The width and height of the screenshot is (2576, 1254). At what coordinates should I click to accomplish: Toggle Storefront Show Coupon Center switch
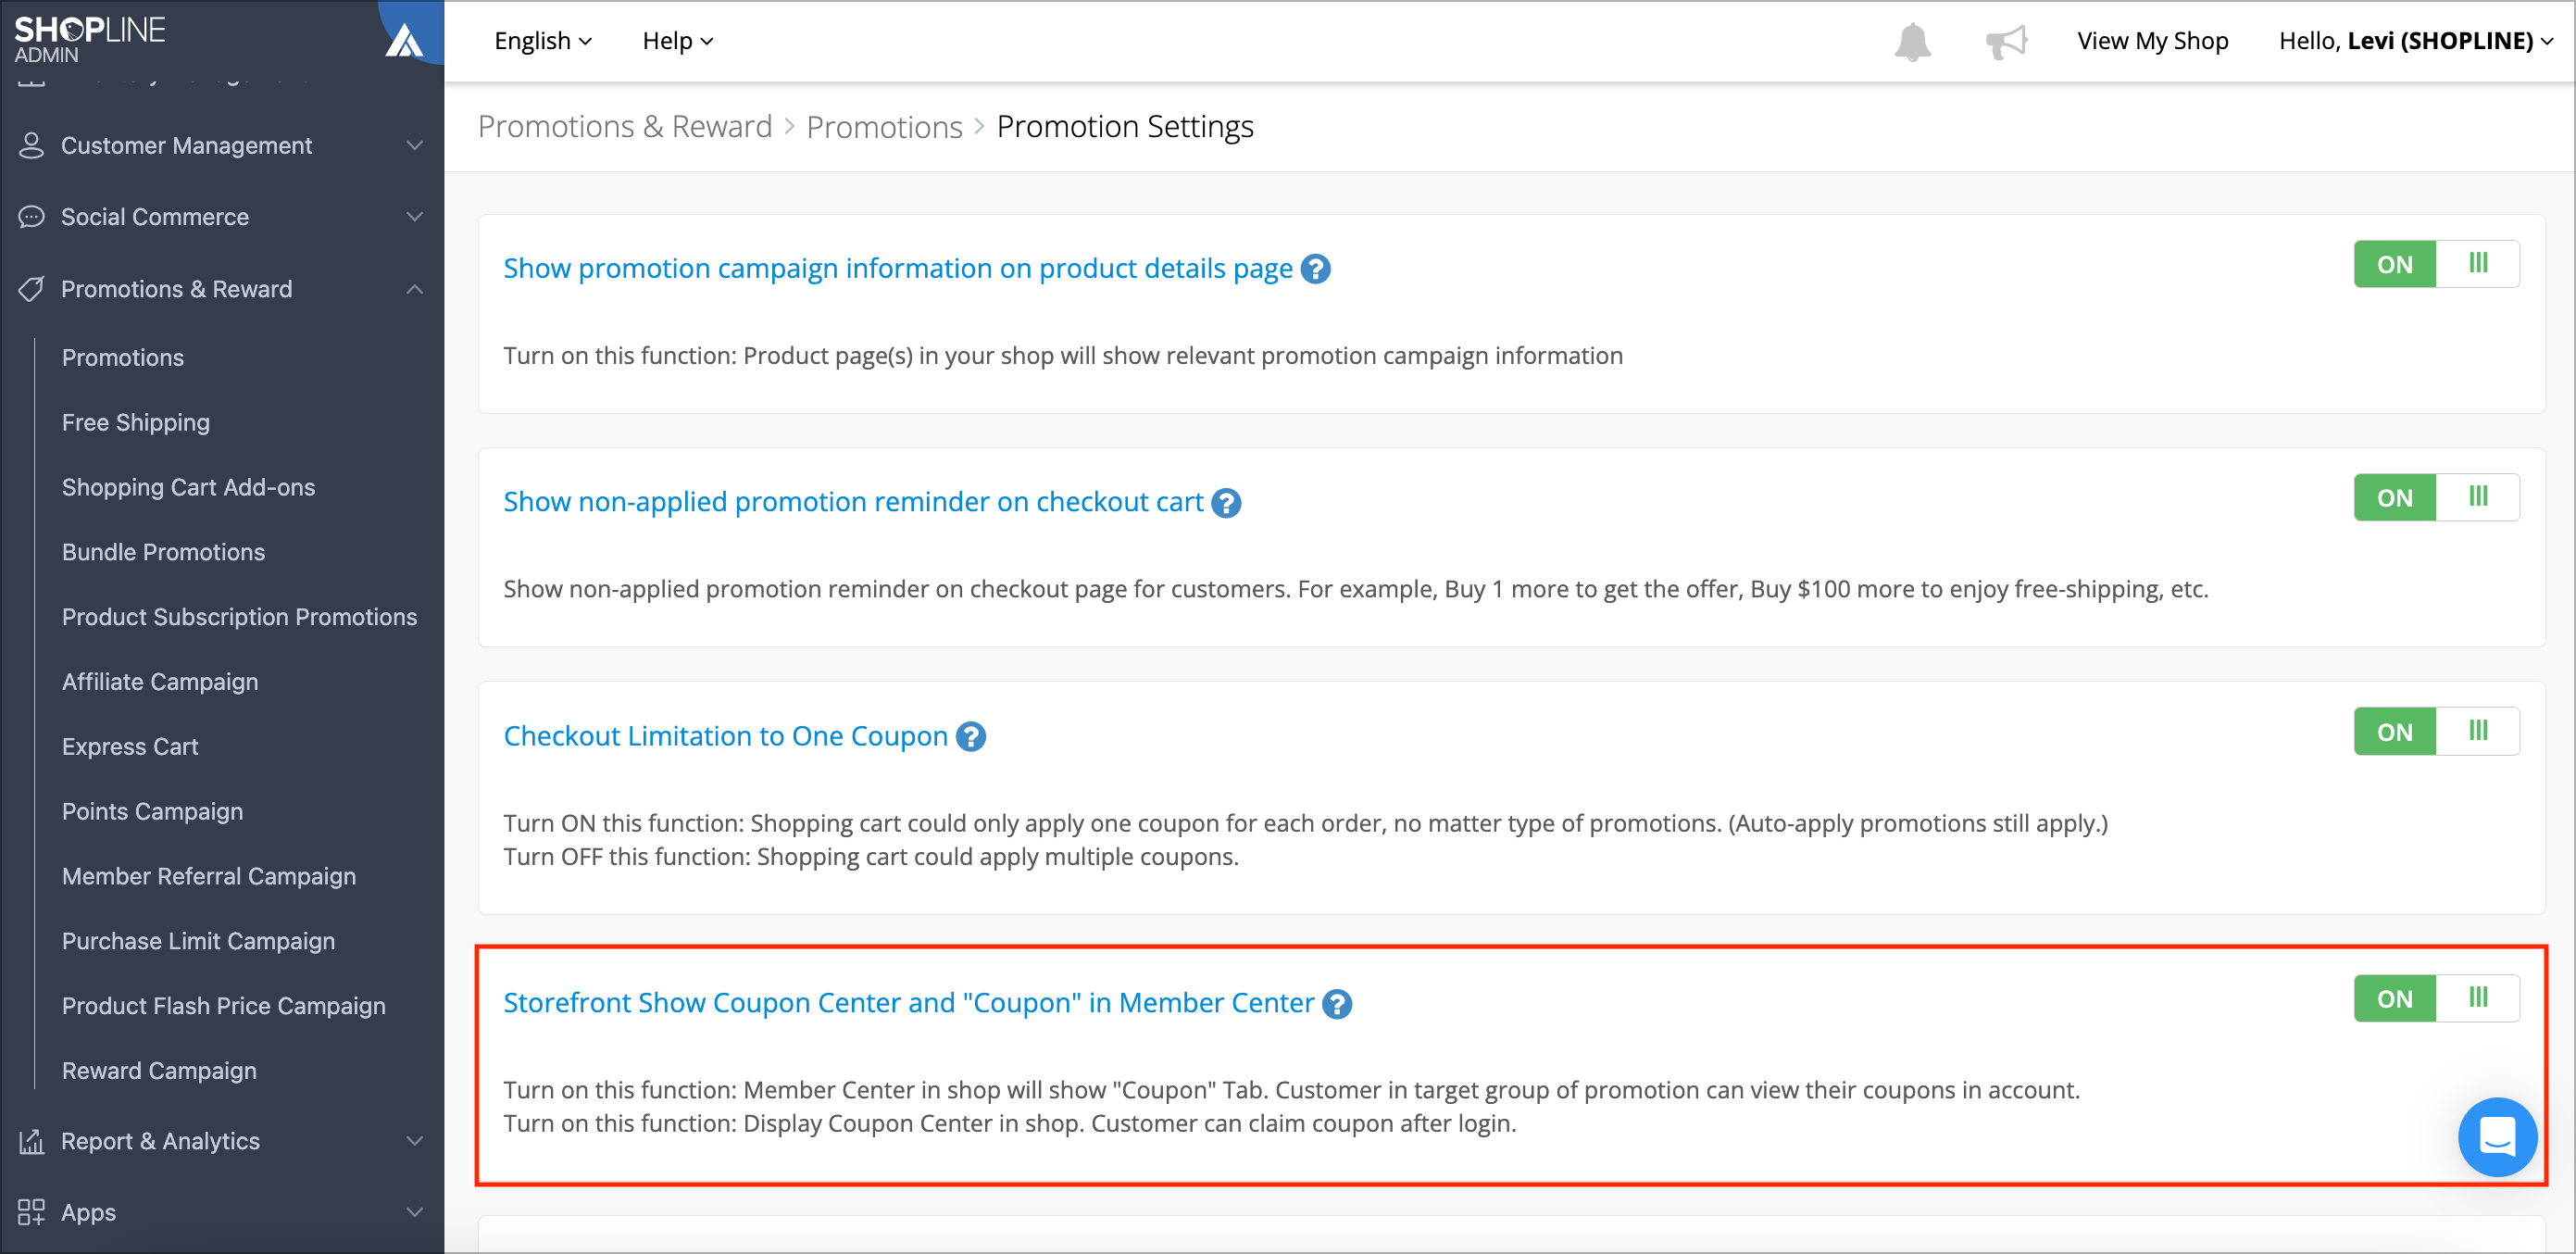click(x=2436, y=998)
